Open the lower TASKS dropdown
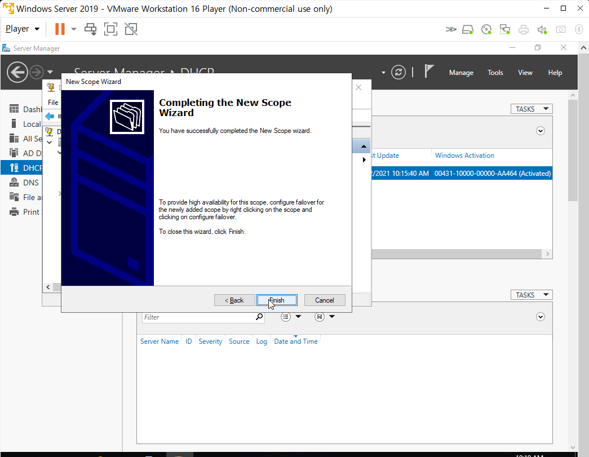 point(531,295)
